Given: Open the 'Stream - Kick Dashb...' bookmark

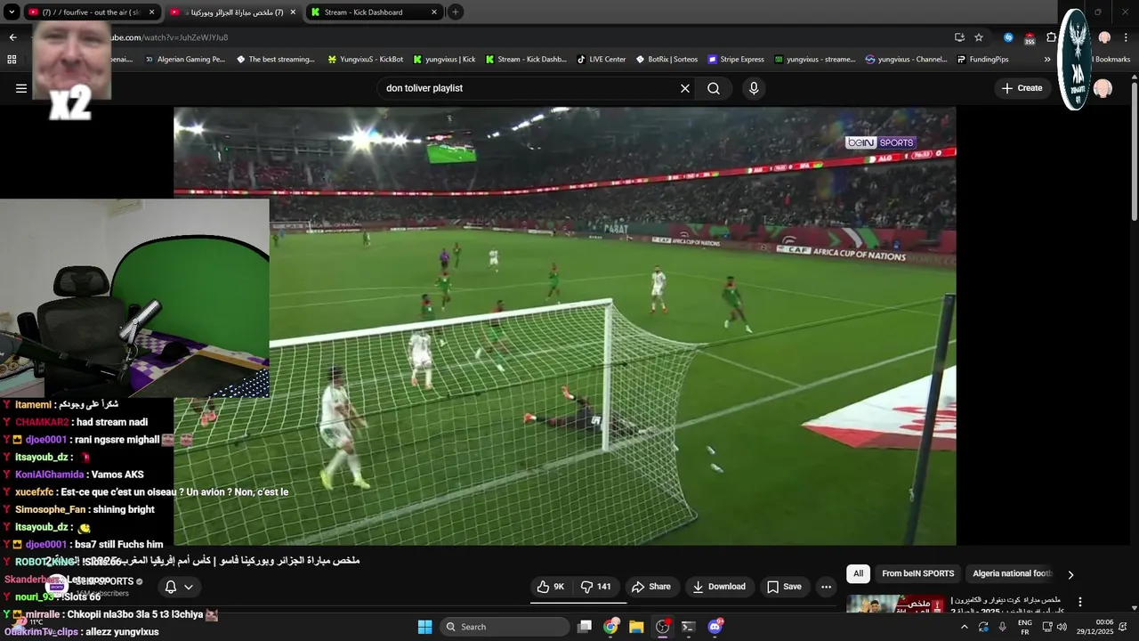Looking at the screenshot, I should (x=525, y=60).
